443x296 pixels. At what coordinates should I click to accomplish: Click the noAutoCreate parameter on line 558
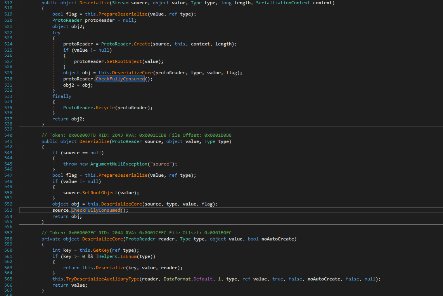278,239
